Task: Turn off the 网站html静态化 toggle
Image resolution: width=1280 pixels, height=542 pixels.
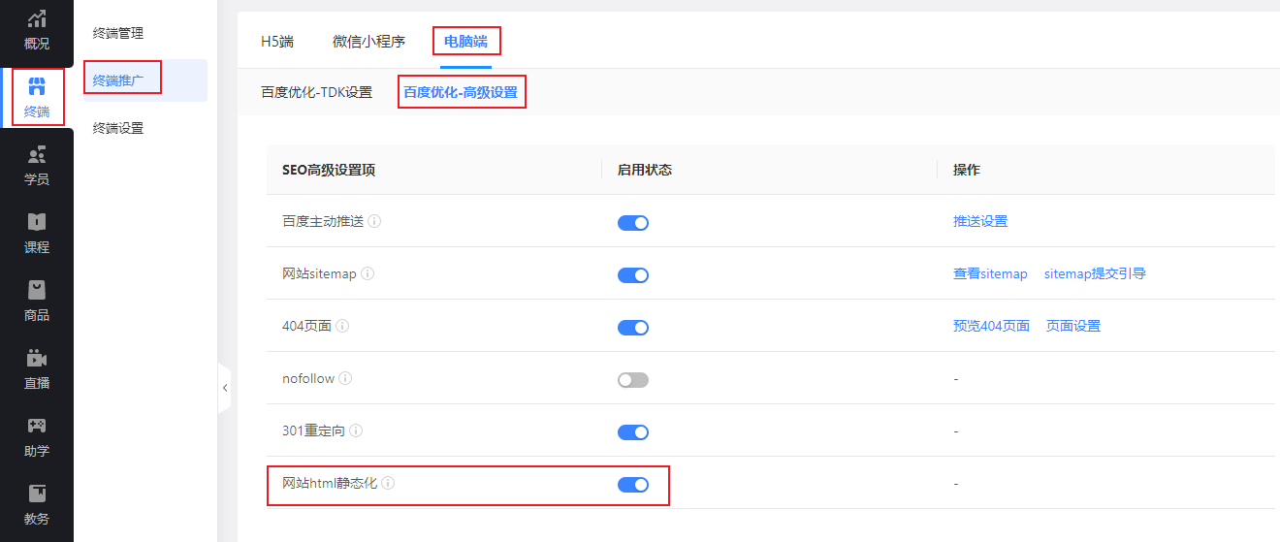Action: pos(633,485)
